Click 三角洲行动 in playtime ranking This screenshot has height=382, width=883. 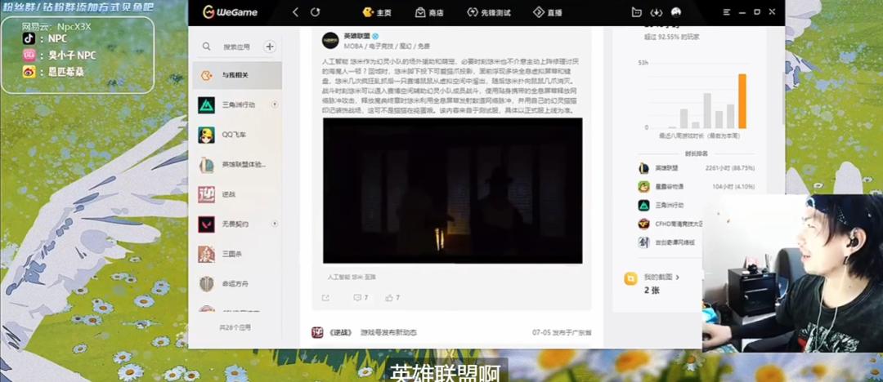[x=669, y=206]
